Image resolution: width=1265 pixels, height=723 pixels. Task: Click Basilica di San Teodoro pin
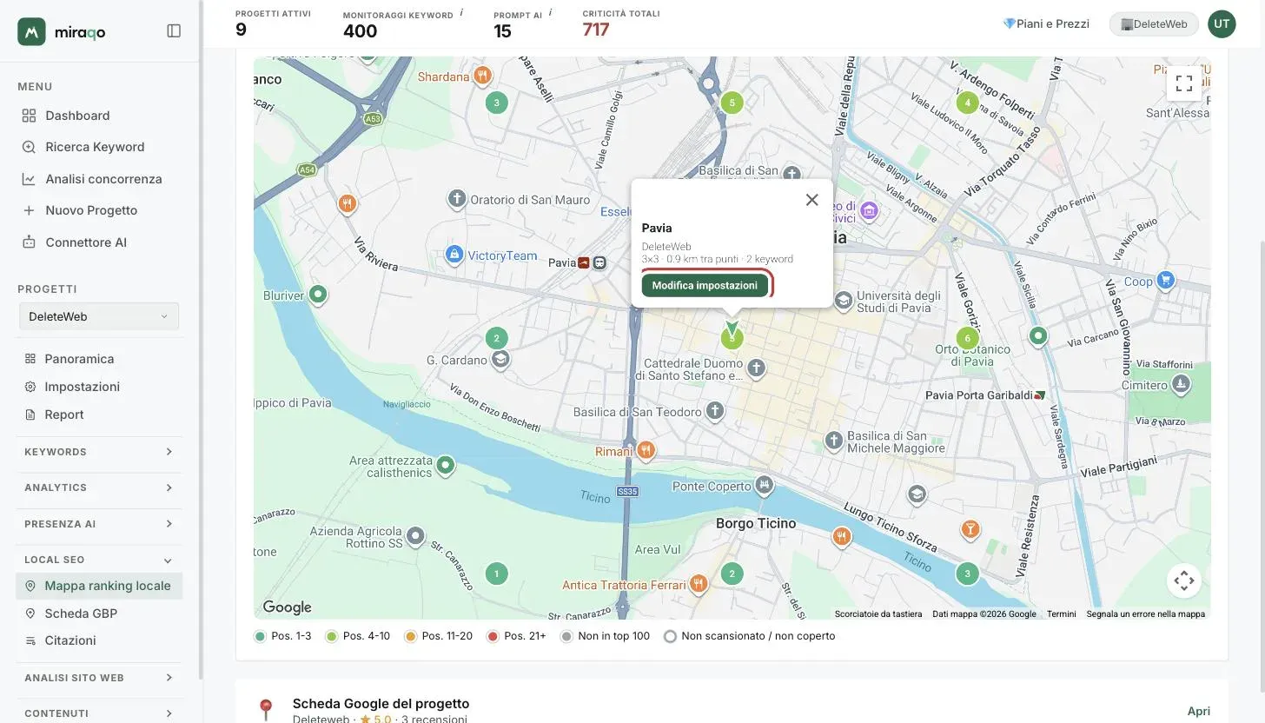click(x=714, y=410)
